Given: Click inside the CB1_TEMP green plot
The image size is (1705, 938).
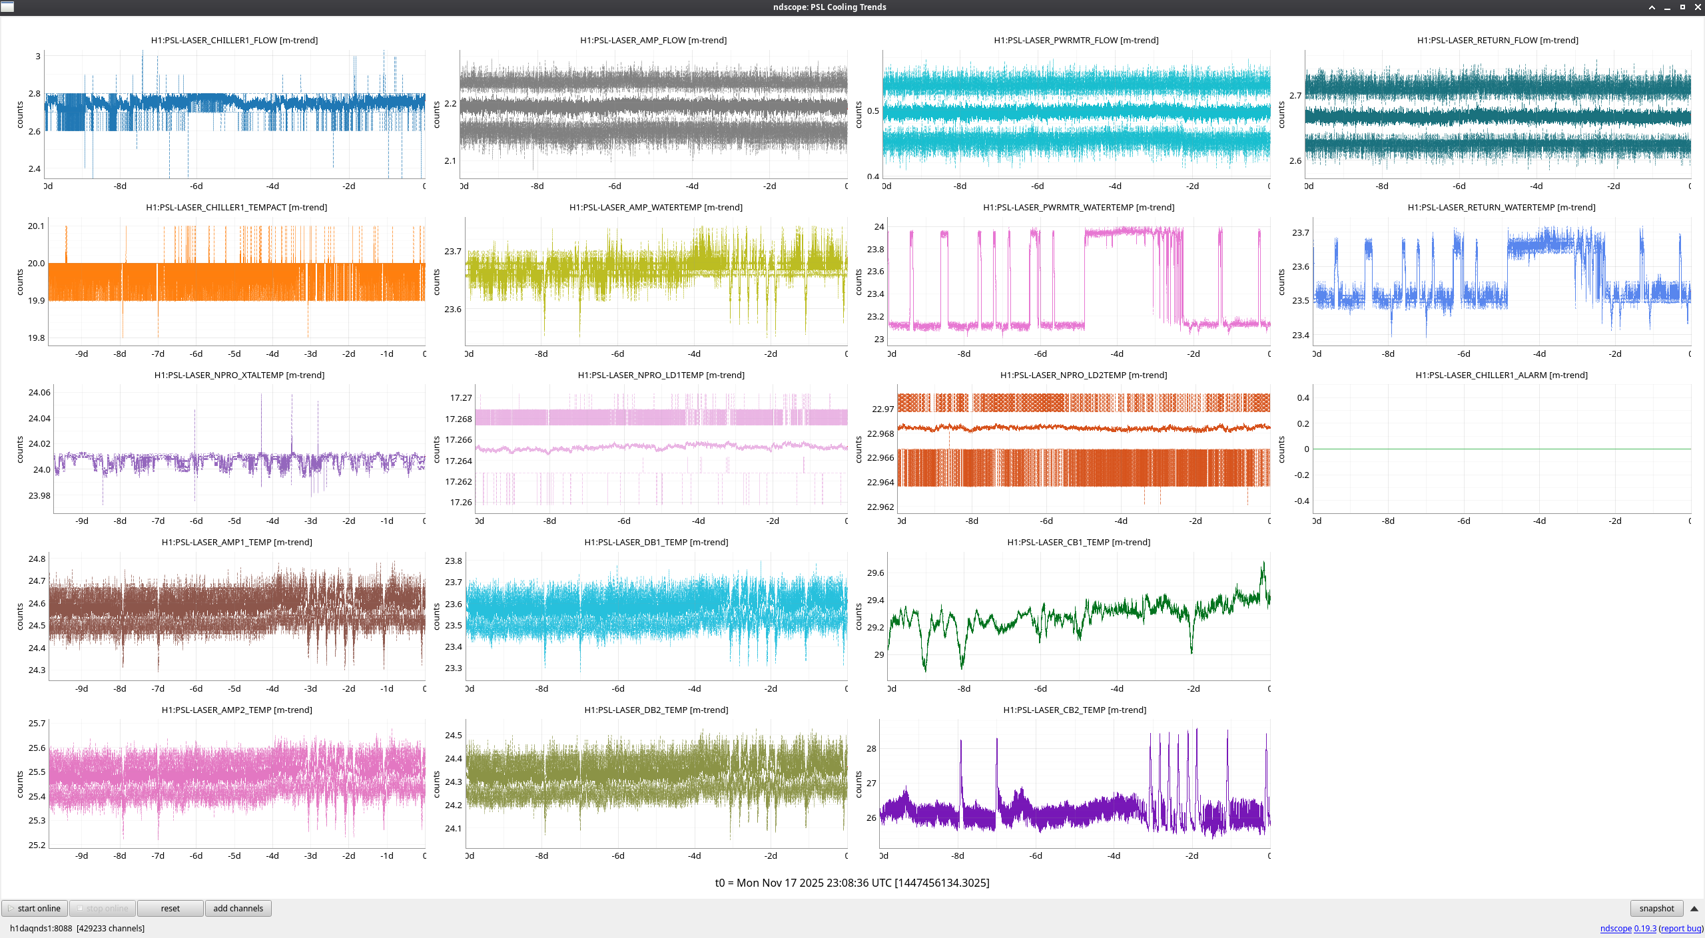Looking at the screenshot, I should pyautogui.click(x=1079, y=616).
